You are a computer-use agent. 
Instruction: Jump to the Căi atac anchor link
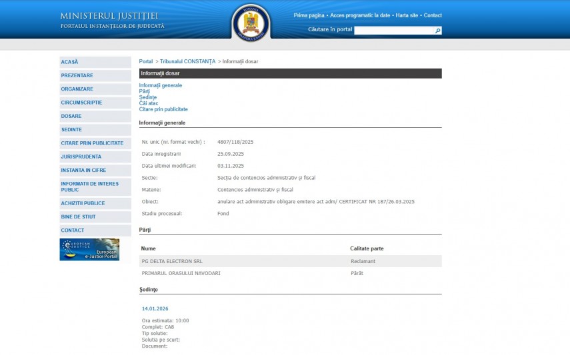[x=149, y=103]
